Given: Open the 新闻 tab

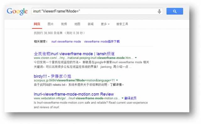Looking at the screenshot, I should (90, 24).
